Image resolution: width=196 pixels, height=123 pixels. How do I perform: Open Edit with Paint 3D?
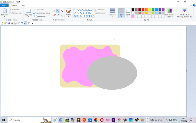pyautogui.click(x=185, y=13)
